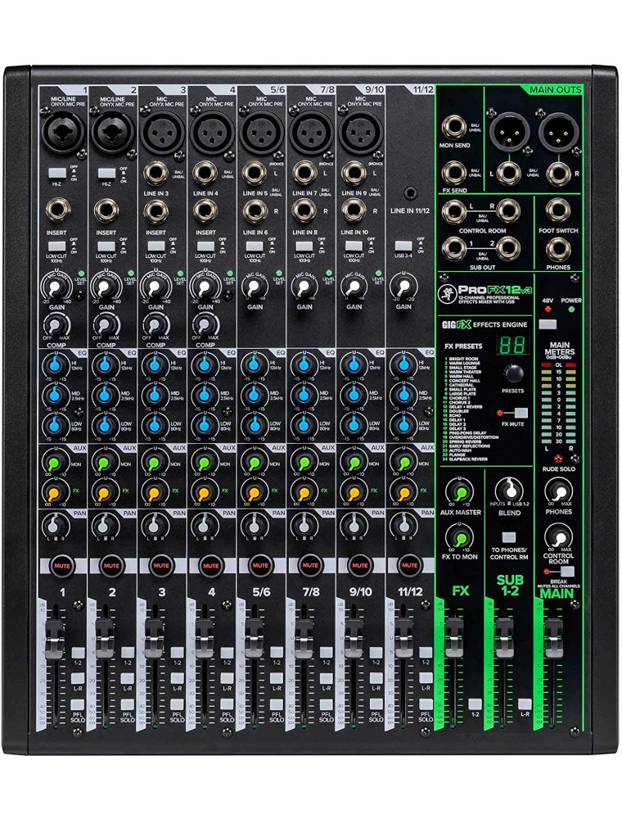Click the BRIGHT ROOM preset entry

(x=461, y=359)
